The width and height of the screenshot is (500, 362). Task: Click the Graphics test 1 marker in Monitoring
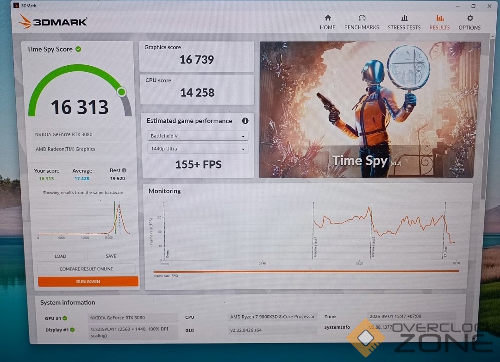click(315, 247)
